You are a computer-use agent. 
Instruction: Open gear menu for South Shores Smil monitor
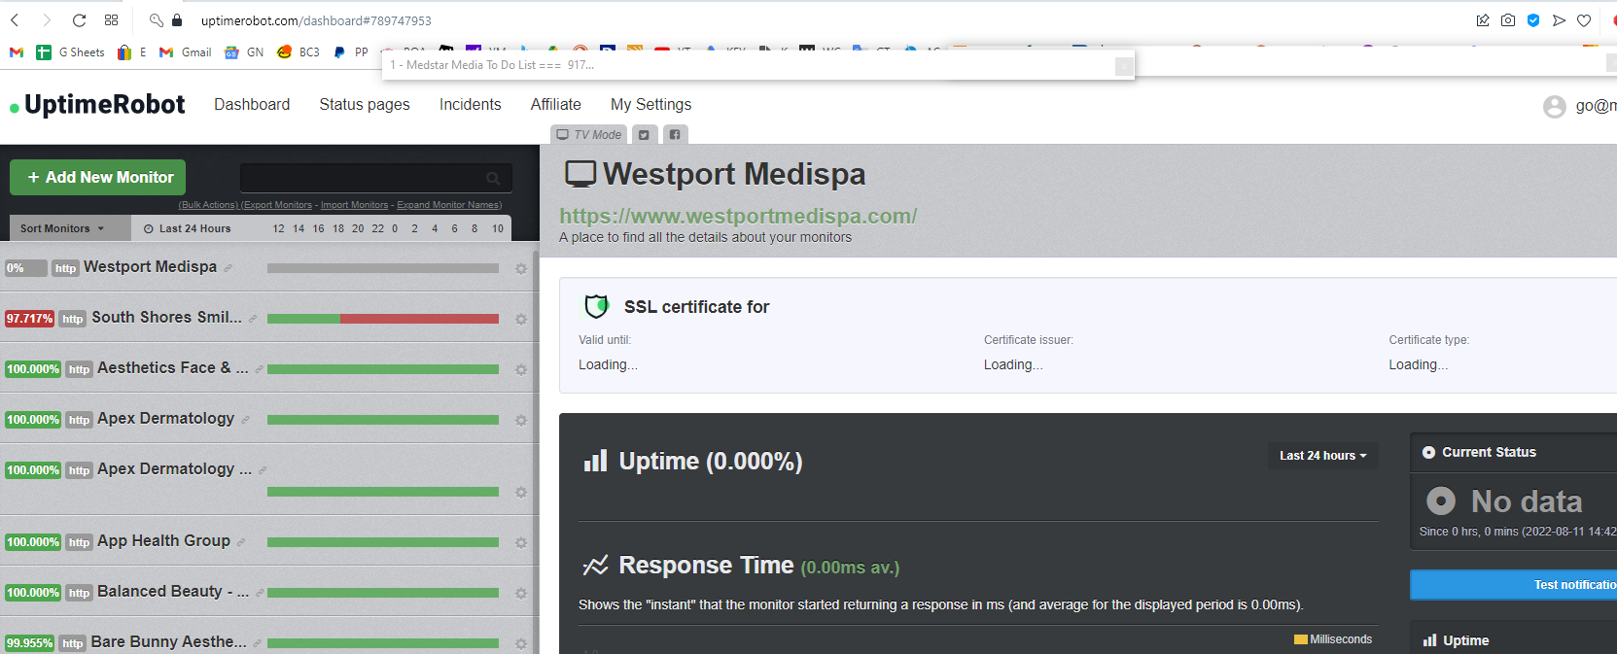pos(521,319)
